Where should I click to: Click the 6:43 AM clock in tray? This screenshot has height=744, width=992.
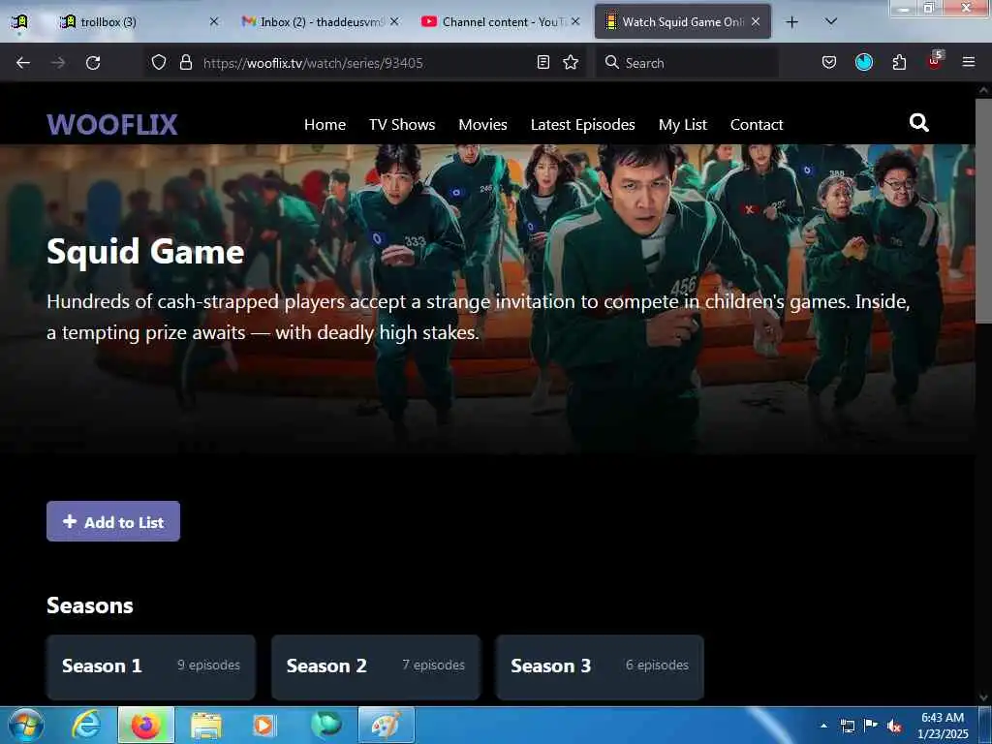pos(943,718)
